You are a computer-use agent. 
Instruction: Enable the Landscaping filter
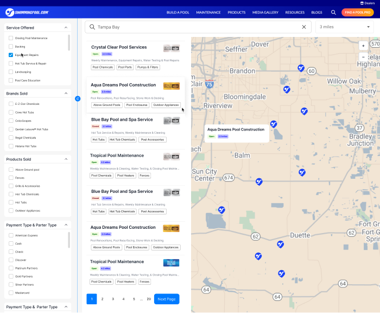click(x=11, y=72)
